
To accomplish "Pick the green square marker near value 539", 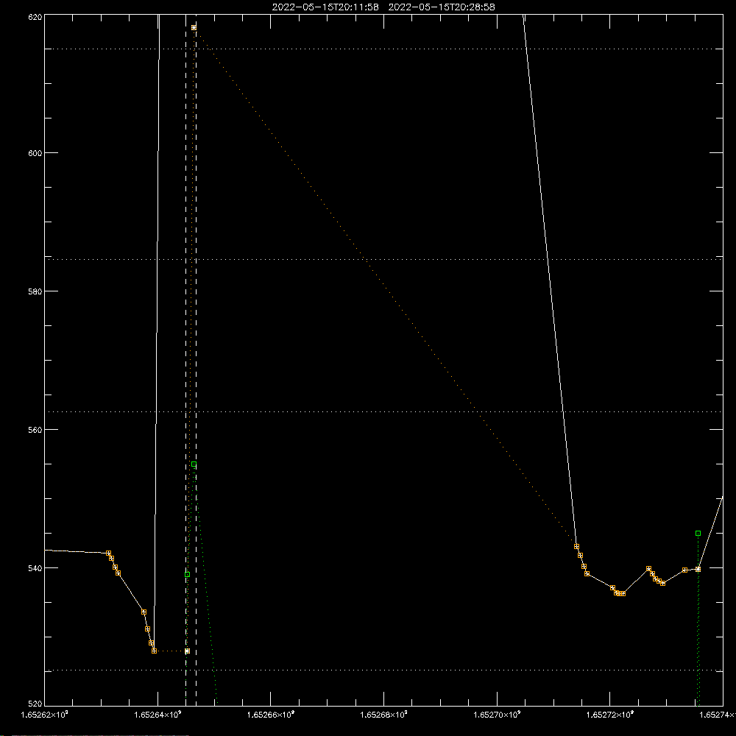I will 187,575.
